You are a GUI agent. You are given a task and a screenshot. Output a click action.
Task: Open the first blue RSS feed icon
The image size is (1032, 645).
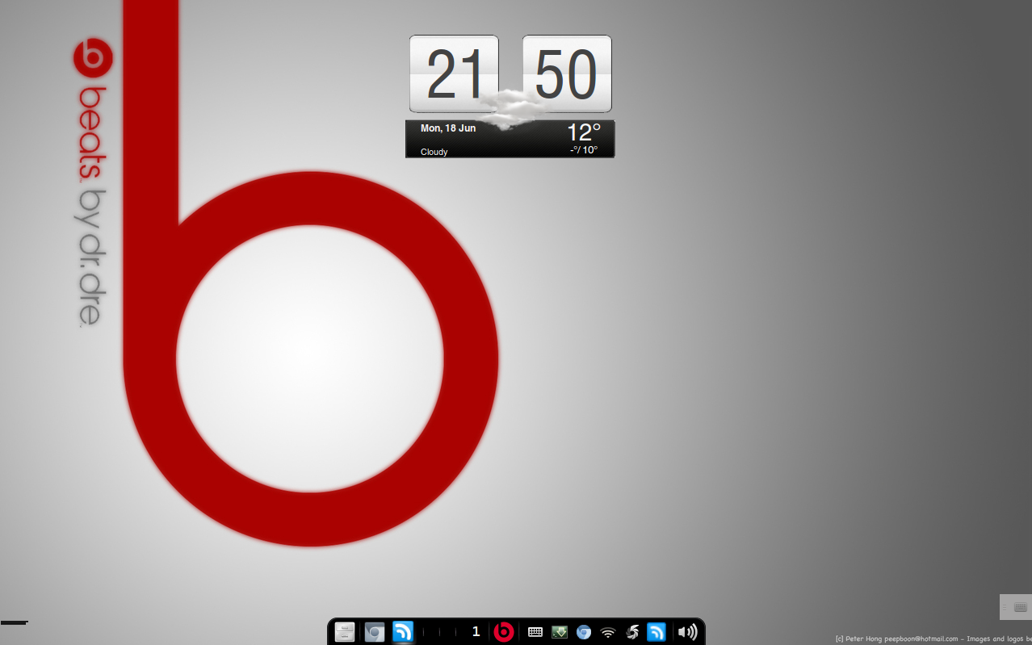tap(402, 631)
